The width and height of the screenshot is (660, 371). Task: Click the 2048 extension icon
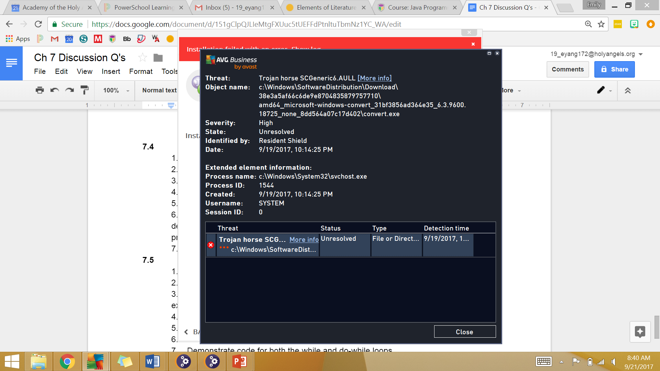tap(618, 24)
